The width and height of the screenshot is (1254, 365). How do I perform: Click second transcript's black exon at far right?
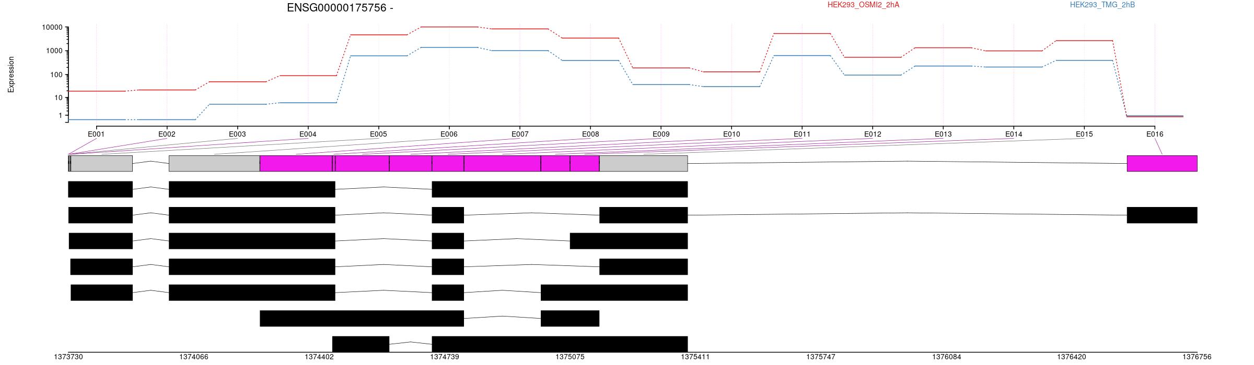pos(1162,215)
